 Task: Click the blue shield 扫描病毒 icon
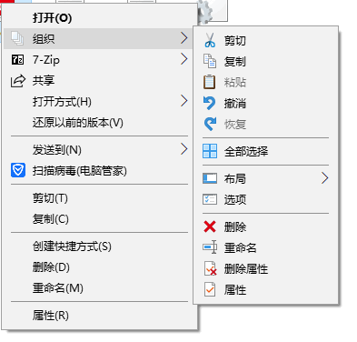18,170
